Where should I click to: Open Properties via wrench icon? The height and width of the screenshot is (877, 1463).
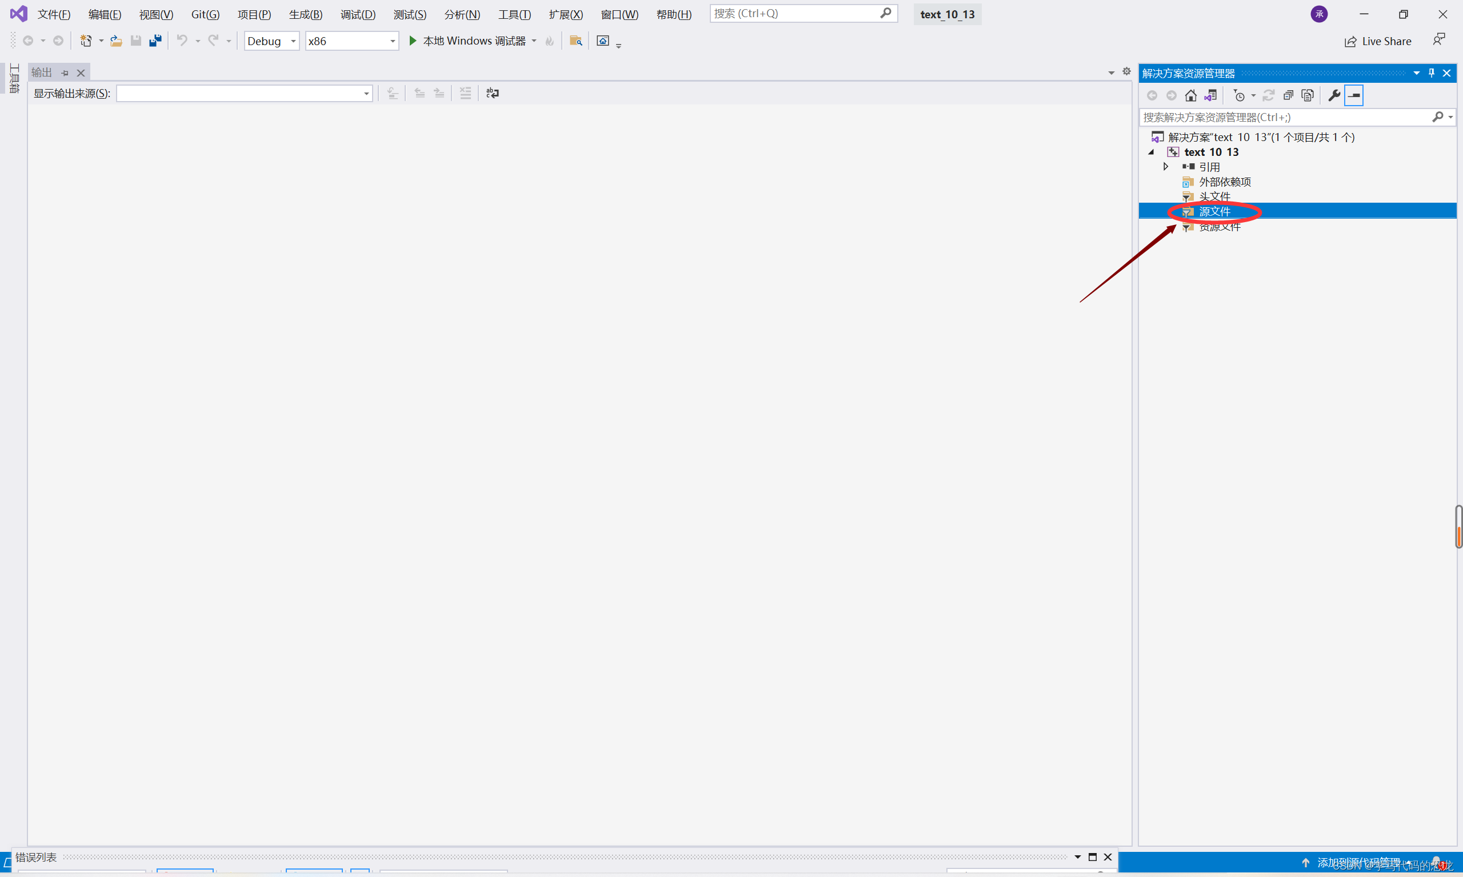coord(1333,95)
